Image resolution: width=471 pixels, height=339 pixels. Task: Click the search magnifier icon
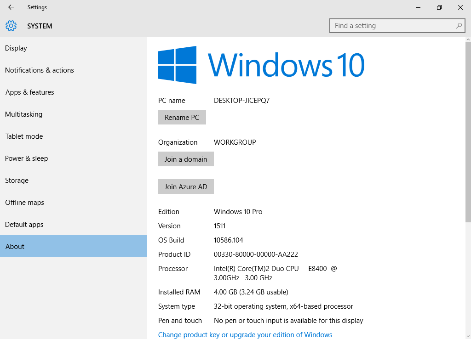point(459,26)
